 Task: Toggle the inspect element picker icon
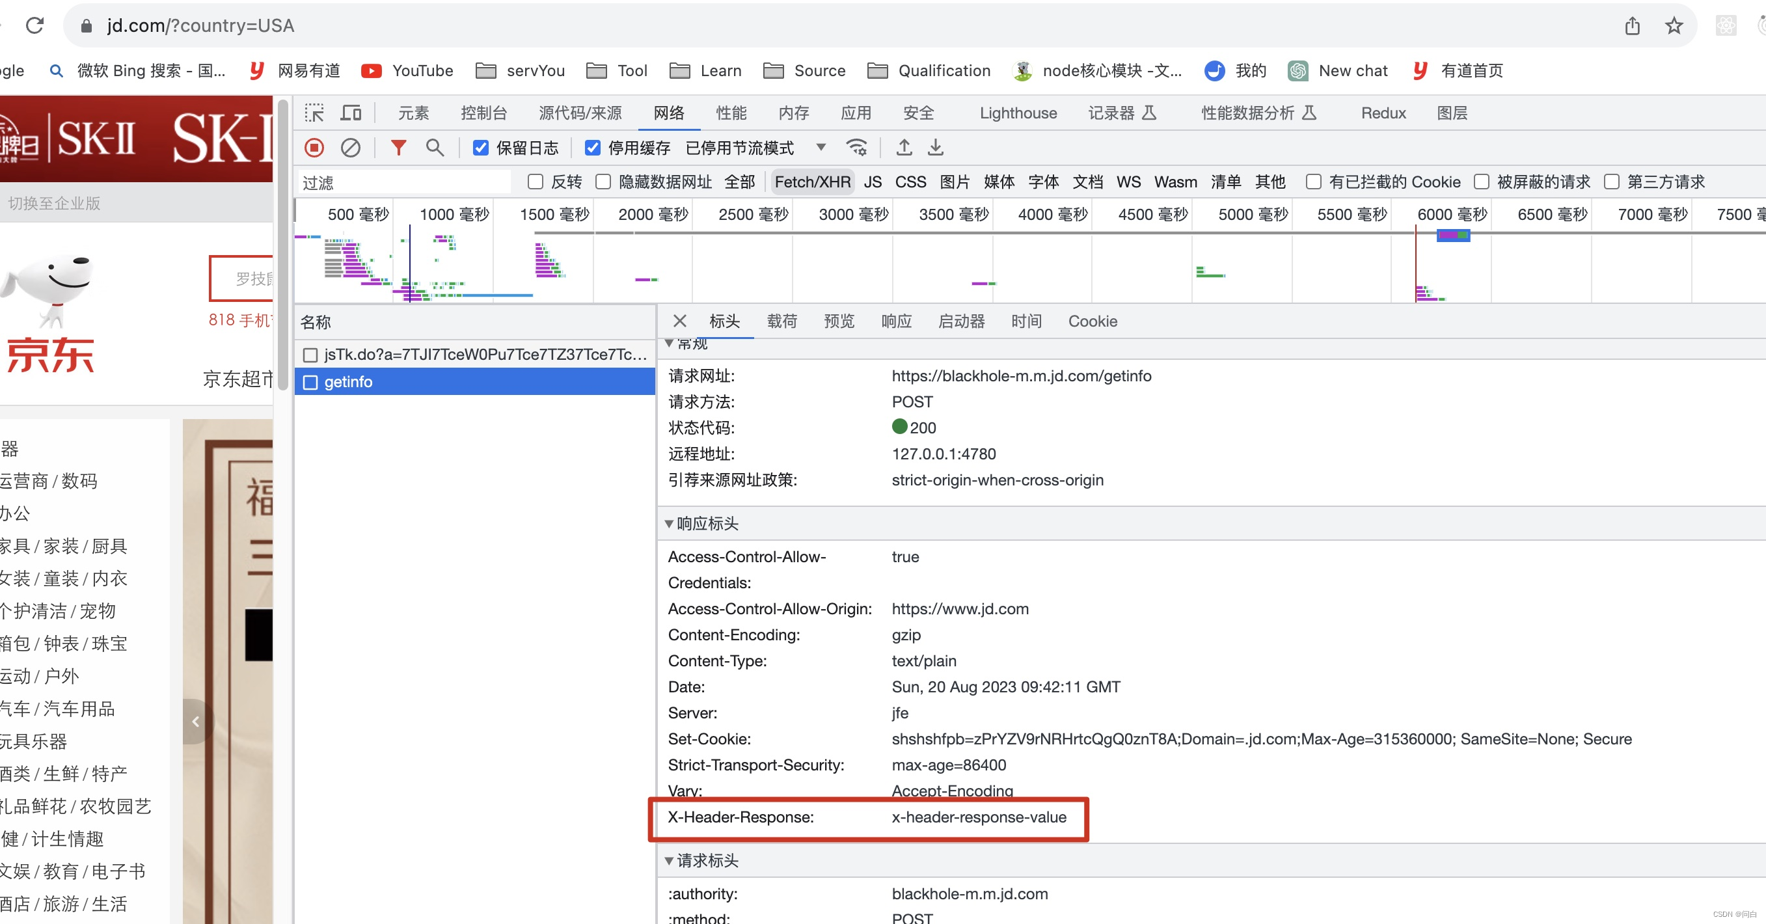point(315,113)
